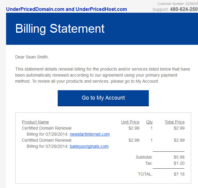198x188 pixels.
Task: Open the newstartinternet.com link
Action: [x=90, y=134]
